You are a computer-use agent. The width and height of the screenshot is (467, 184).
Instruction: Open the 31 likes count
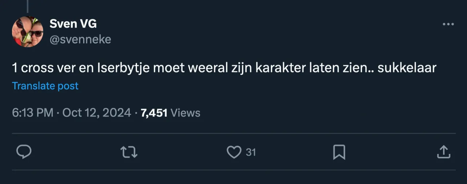click(251, 152)
